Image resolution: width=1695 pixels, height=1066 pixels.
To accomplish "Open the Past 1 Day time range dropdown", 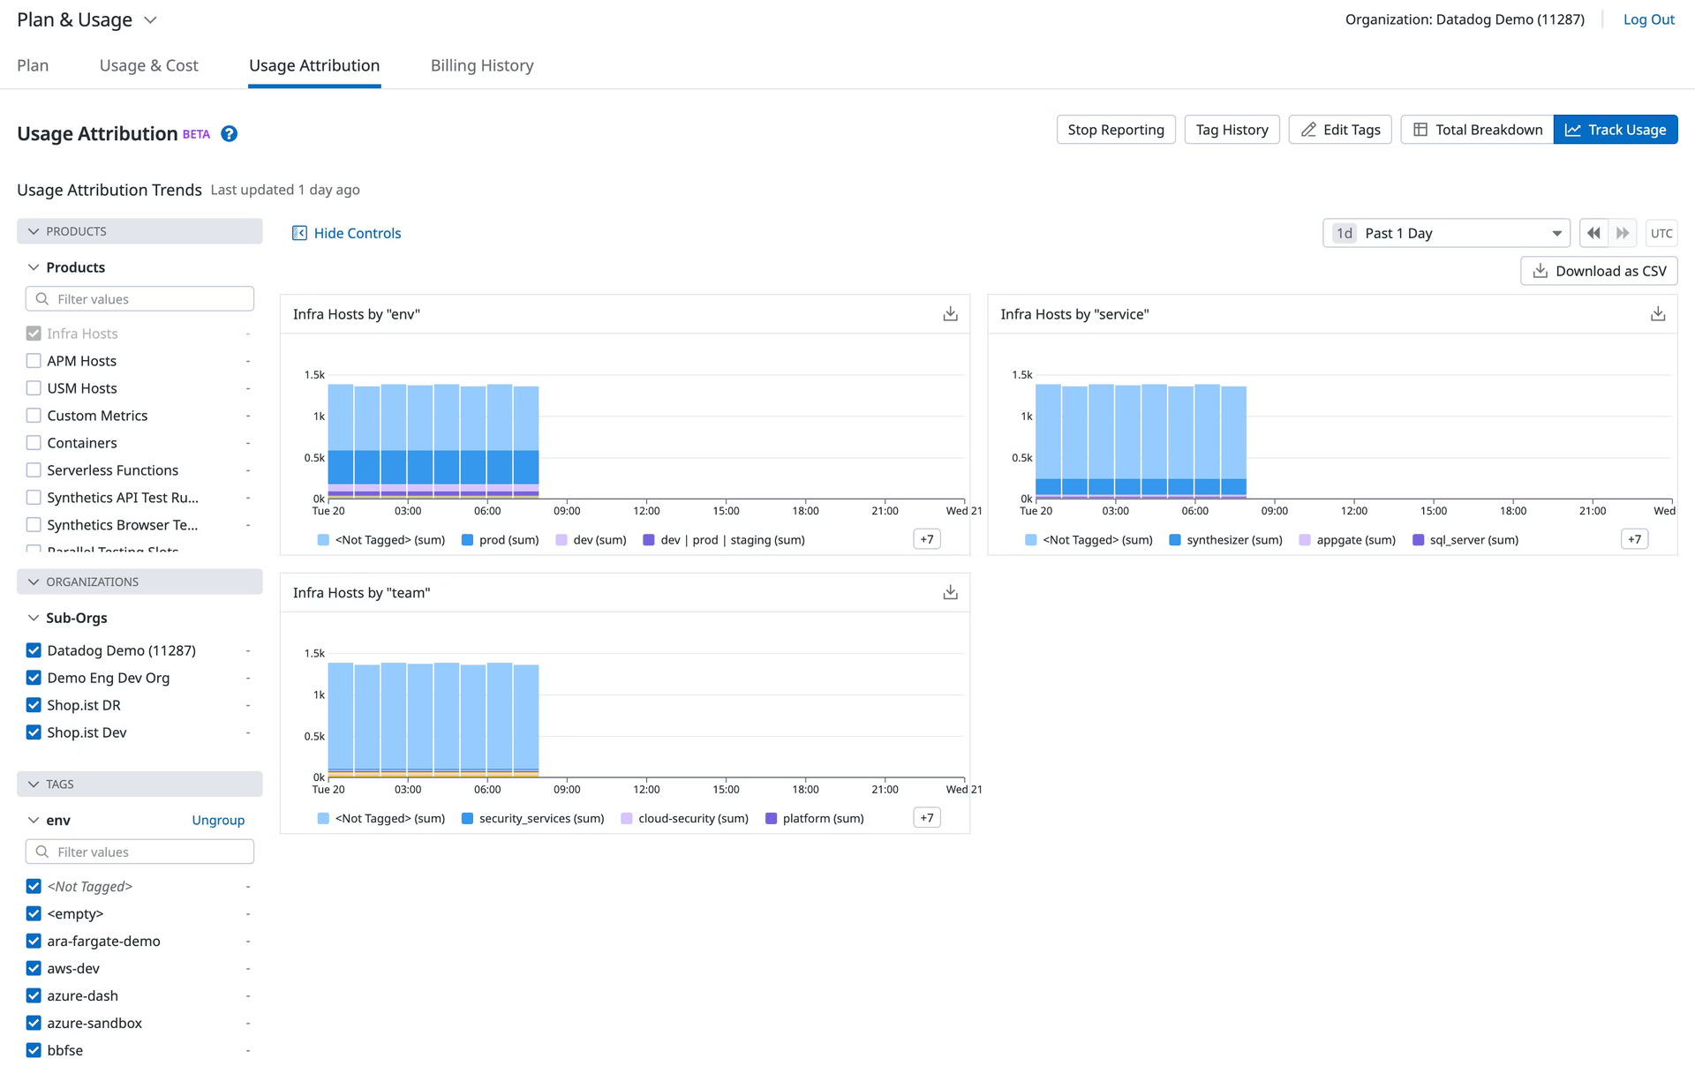I will 1446,232.
